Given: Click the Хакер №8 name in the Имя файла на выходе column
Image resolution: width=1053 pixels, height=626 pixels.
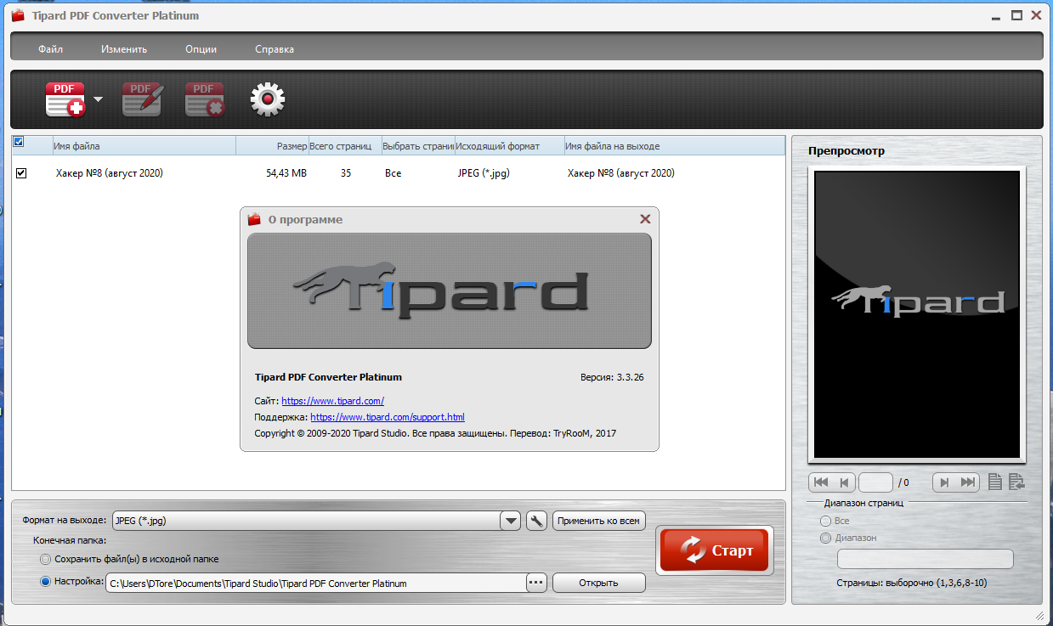Looking at the screenshot, I should [621, 173].
